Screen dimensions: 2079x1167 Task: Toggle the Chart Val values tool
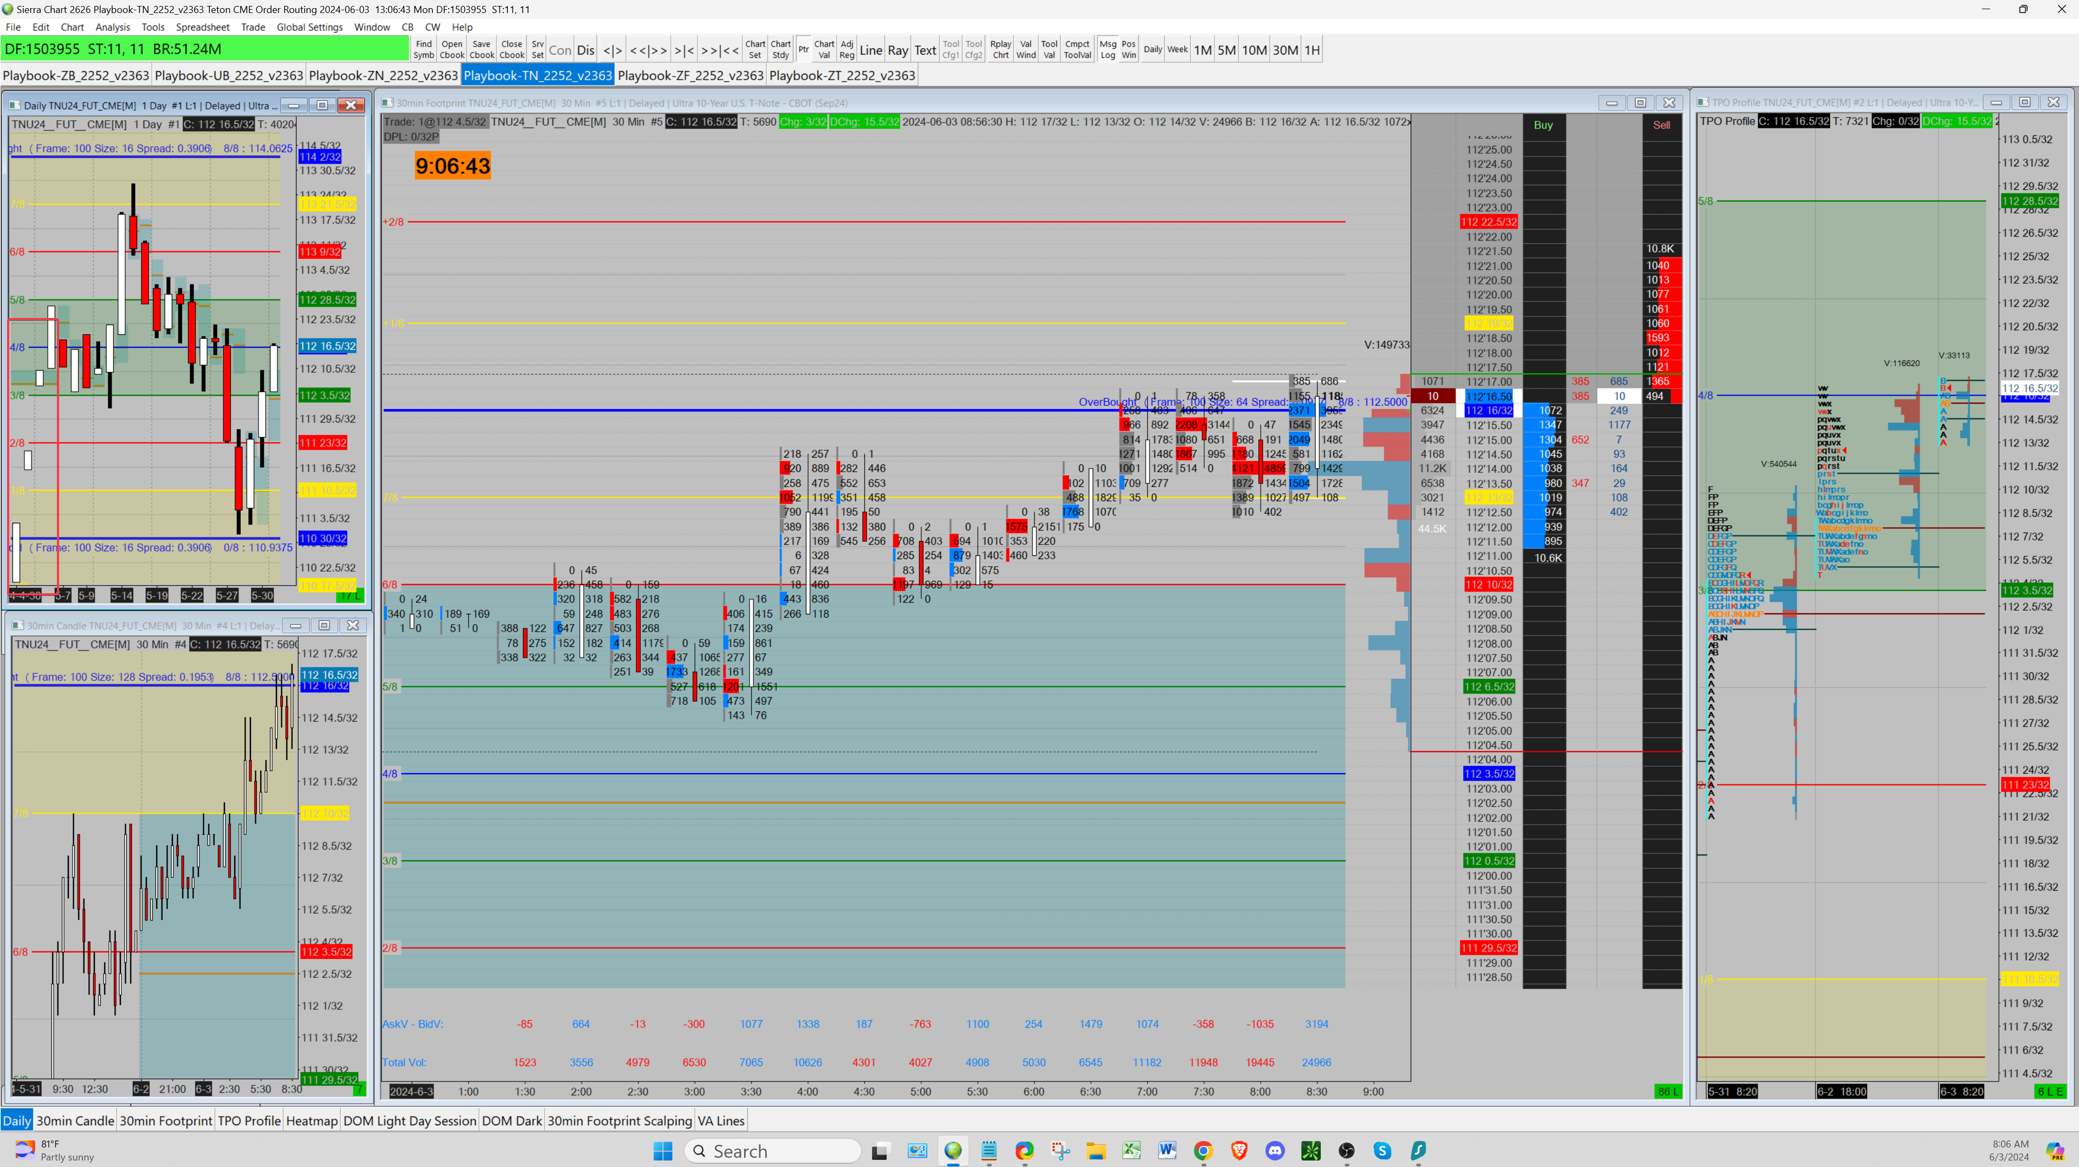coord(823,49)
